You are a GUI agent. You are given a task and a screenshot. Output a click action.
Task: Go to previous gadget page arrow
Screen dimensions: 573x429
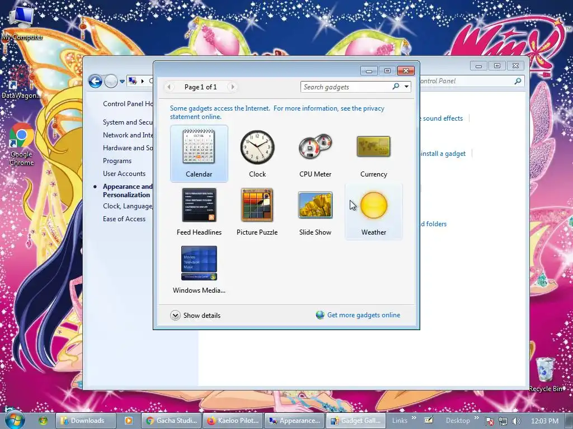tap(169, 87)
